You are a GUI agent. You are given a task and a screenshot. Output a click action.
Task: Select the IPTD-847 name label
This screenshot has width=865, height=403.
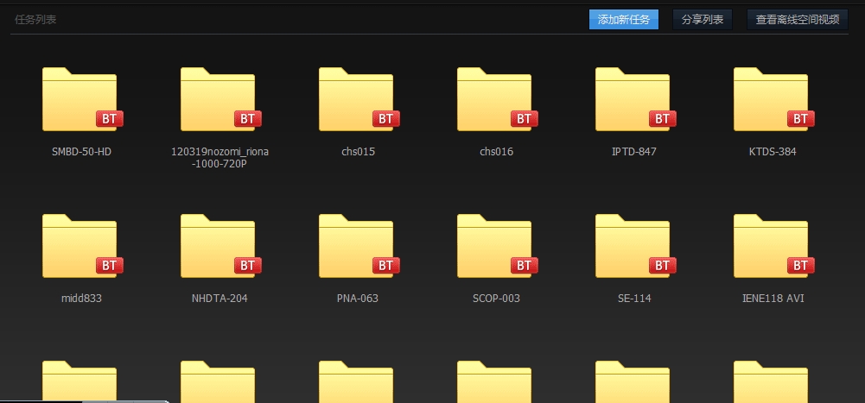click(634, 151)
